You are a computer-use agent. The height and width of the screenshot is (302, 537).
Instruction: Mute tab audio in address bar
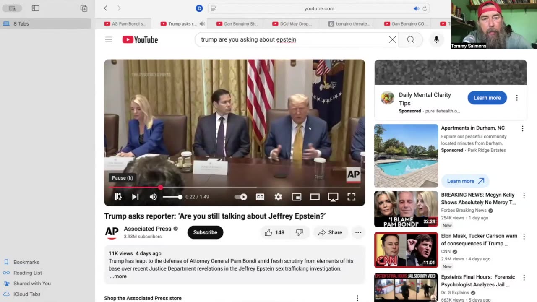(x=416, y=8)
